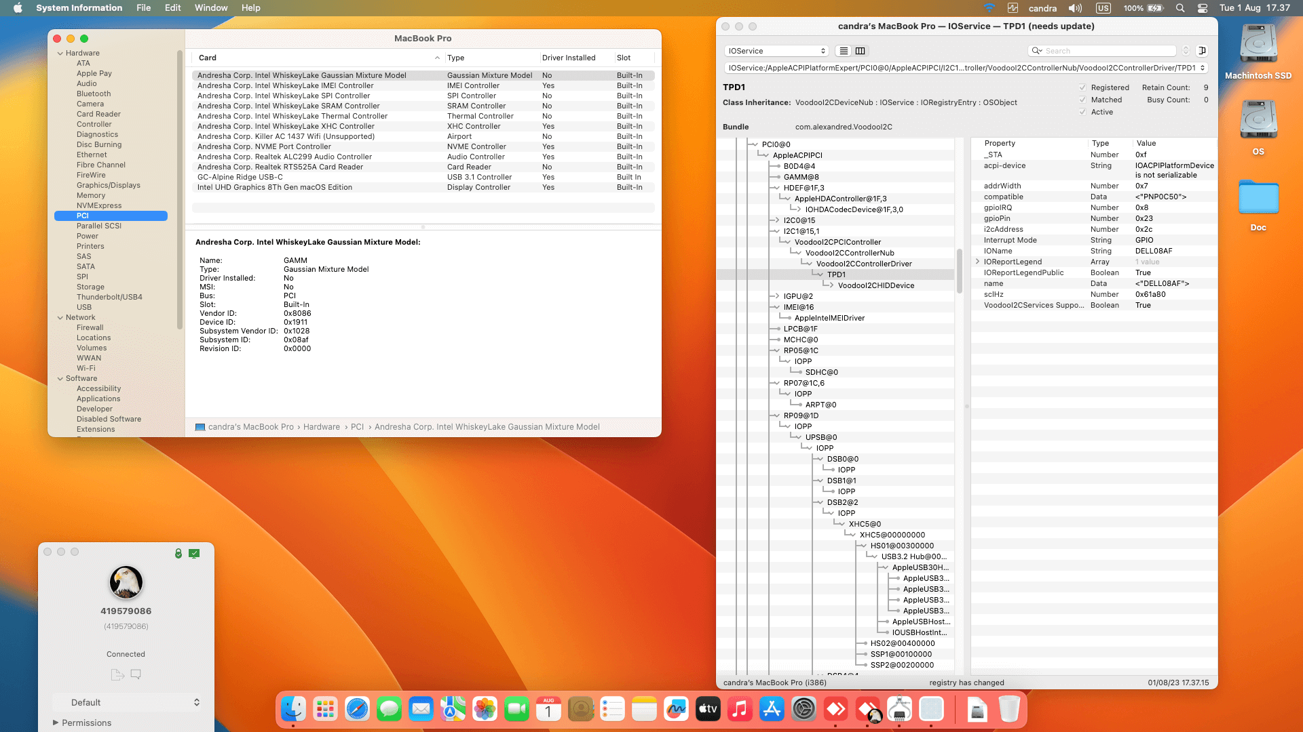1303x732 pixels.
Task: Open Calendar icon showing Aug 1
Action: [548, 709]
